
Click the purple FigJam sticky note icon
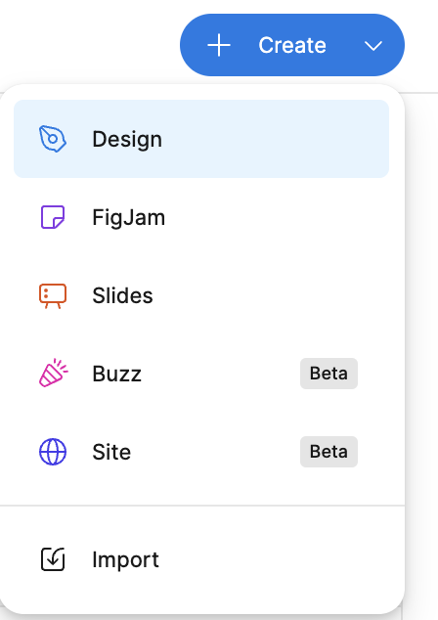[x=53, y=217]
